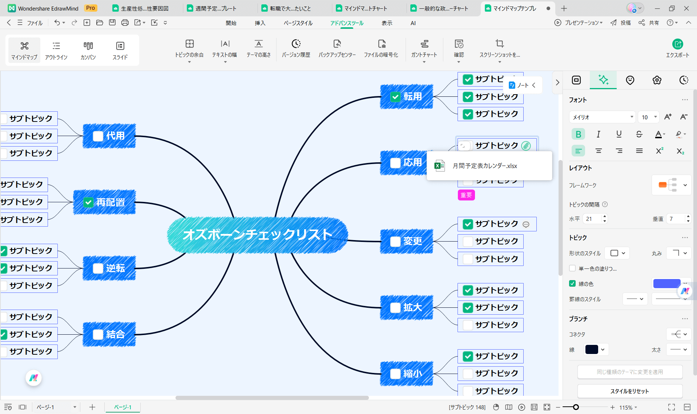Enable the 単一色の塗り checkbox
This screenshot has width=697, height=414.
pos(572,268)
